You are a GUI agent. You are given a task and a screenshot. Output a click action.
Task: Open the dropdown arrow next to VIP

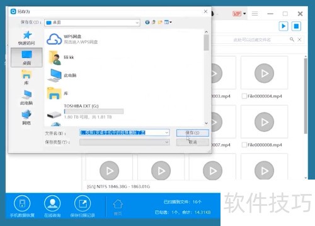tap(244, 14)
